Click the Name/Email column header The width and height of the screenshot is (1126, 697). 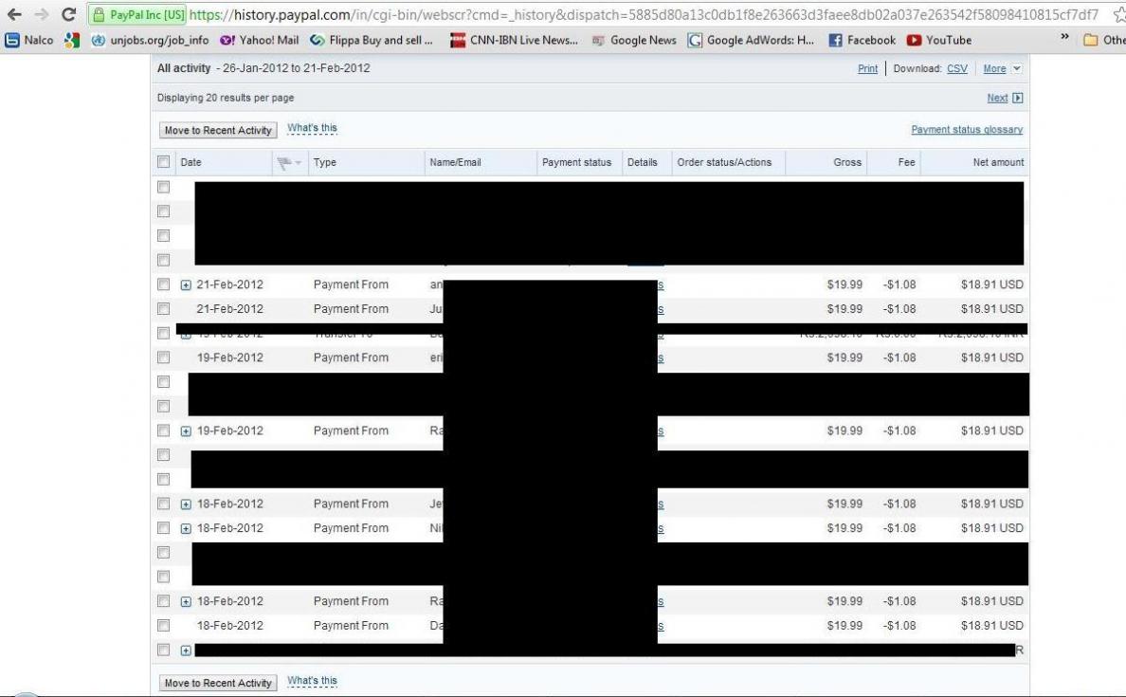[x=455, y=162]
